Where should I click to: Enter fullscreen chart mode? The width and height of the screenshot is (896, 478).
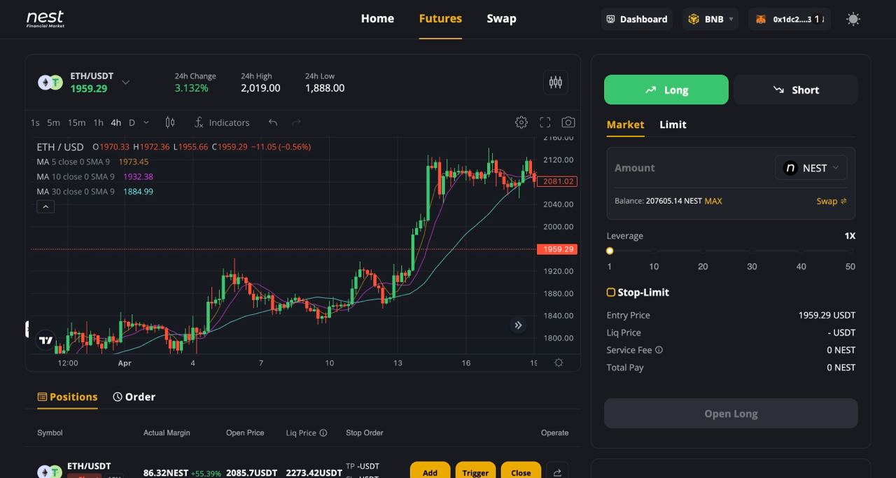pos(545,122)
